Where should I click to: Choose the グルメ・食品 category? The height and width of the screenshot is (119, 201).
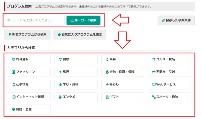click(x=169, y=59)
